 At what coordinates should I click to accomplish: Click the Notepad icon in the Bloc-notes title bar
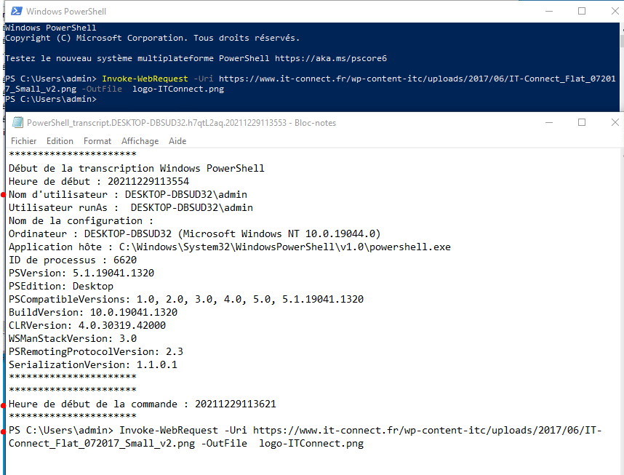17,123
